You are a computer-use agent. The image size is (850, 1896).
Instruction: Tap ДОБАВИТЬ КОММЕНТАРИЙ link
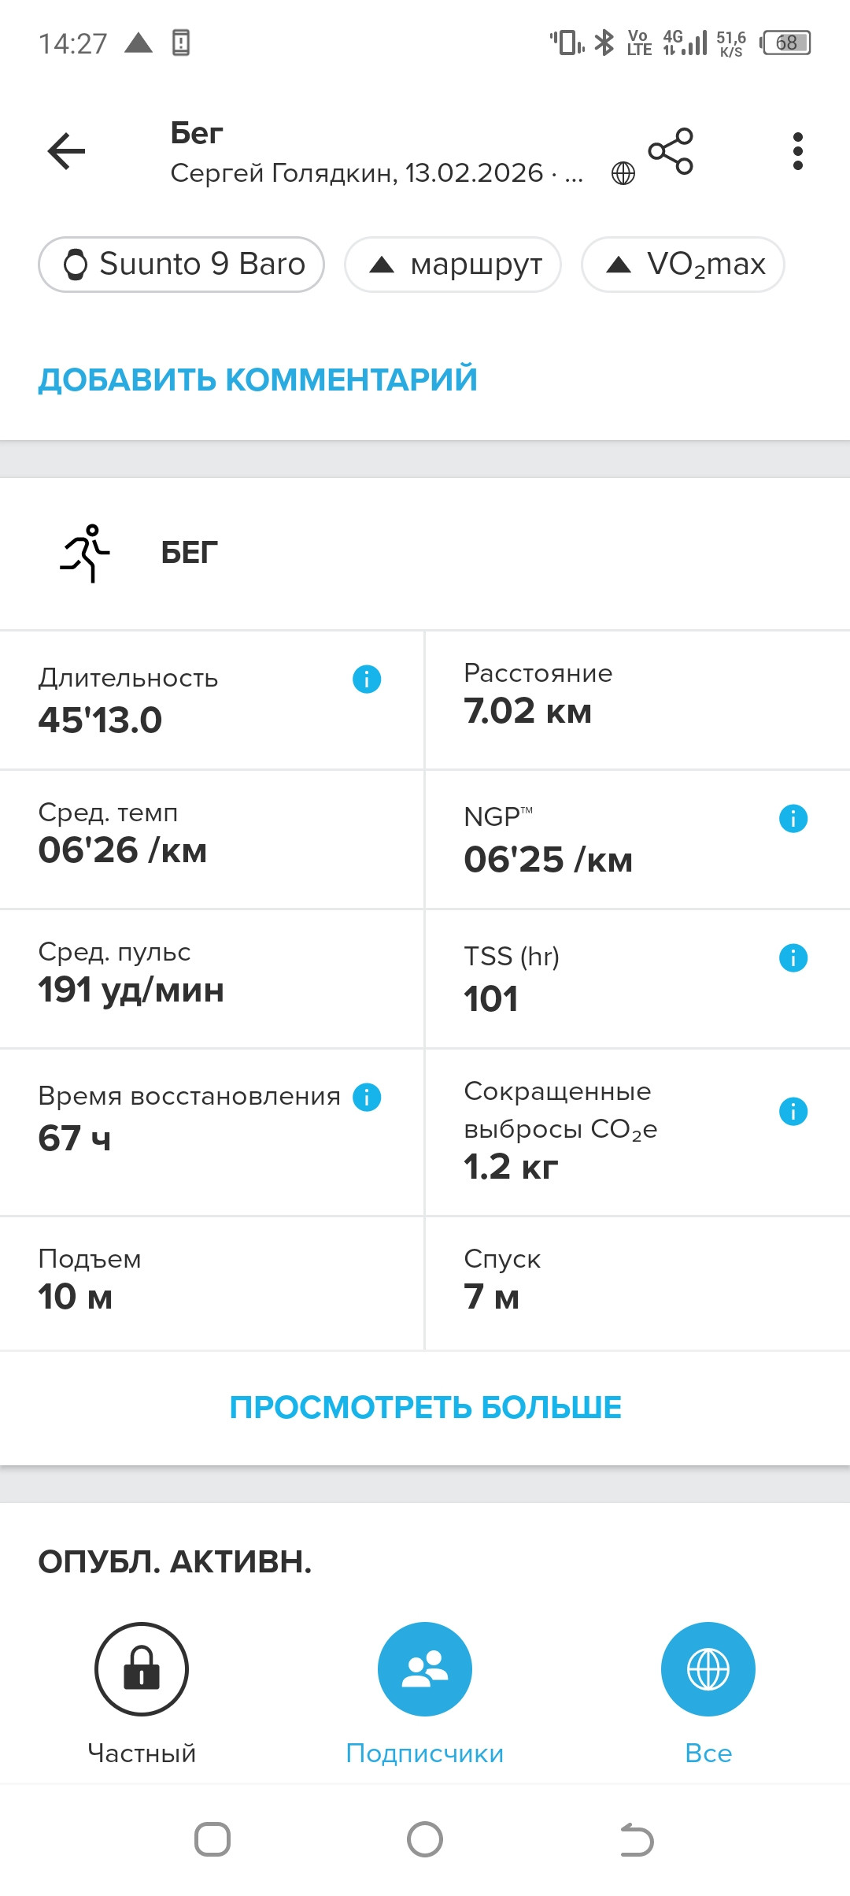point(258,380)
